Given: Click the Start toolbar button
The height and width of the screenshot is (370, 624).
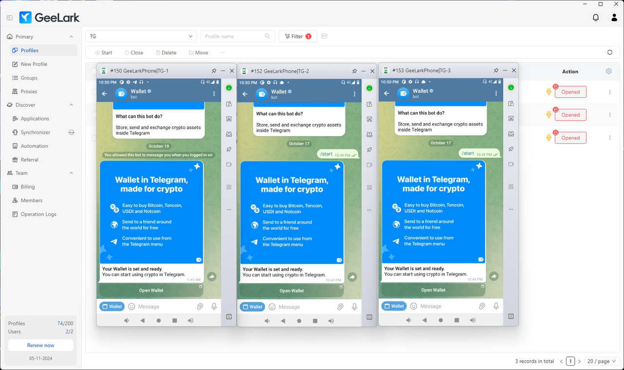Looking at the screenshot, I should click(104, 53).
